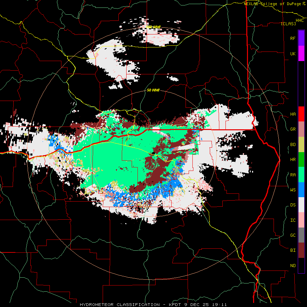Click the WS legend label
This screenshot has width=307, height=307.
[293, 190]
